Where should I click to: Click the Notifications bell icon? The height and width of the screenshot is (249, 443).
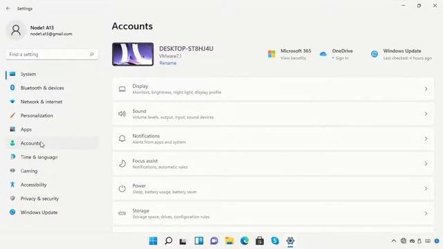tap(122, 138)
